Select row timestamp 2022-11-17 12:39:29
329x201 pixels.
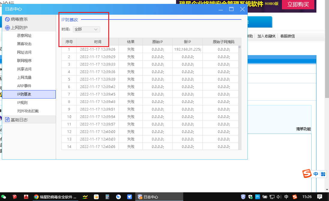coord(98,57)
